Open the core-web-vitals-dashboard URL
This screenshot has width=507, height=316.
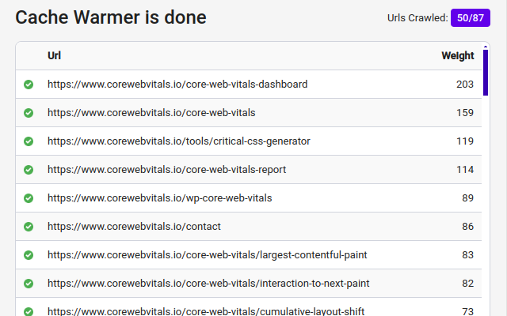[x=177, y=85]
